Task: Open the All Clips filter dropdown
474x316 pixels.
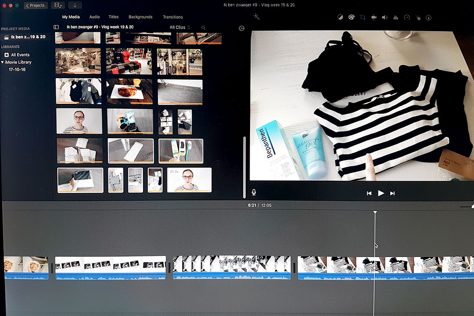Action: (x=179, y=27)
